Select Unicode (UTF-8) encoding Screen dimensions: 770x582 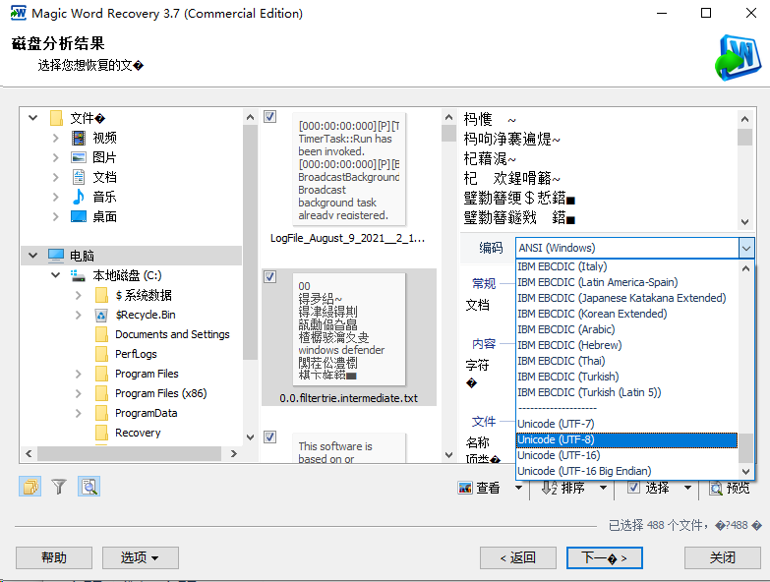(x=626, y=439)
